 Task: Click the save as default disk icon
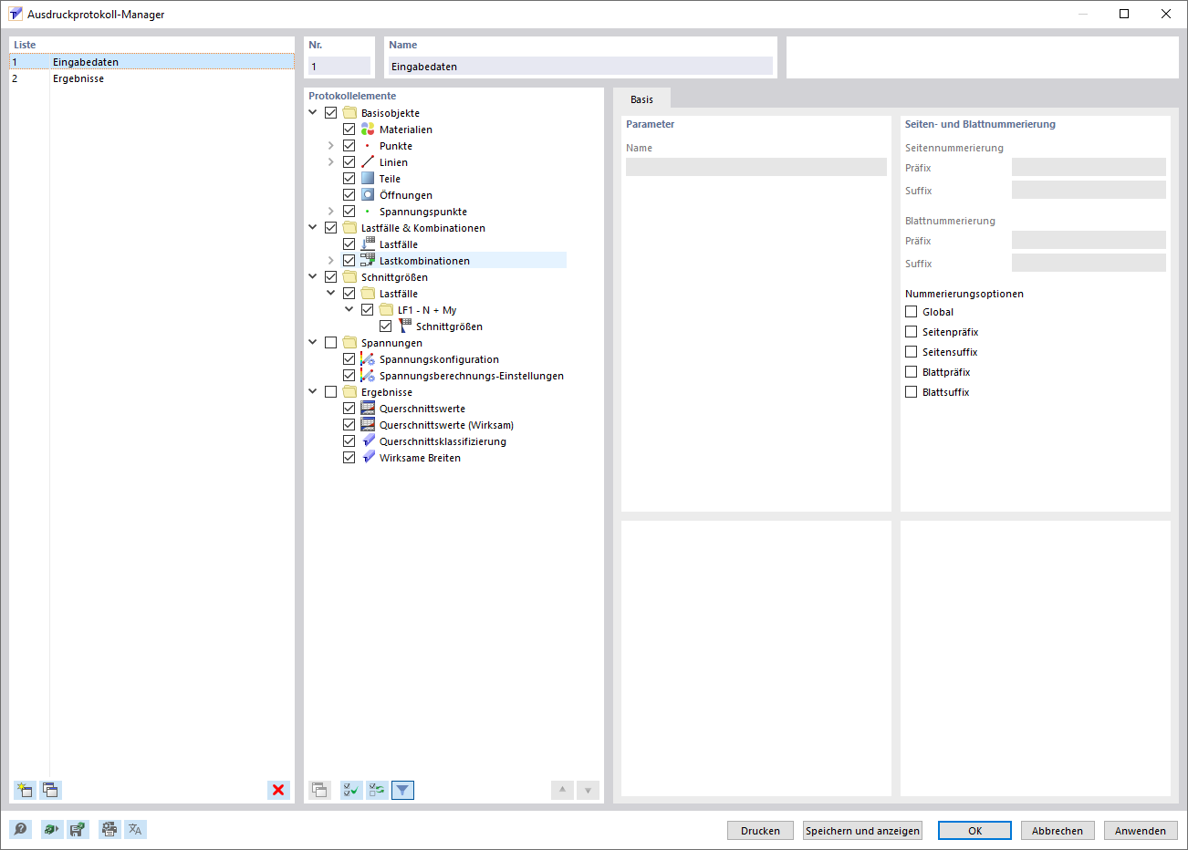click(78, 829)
